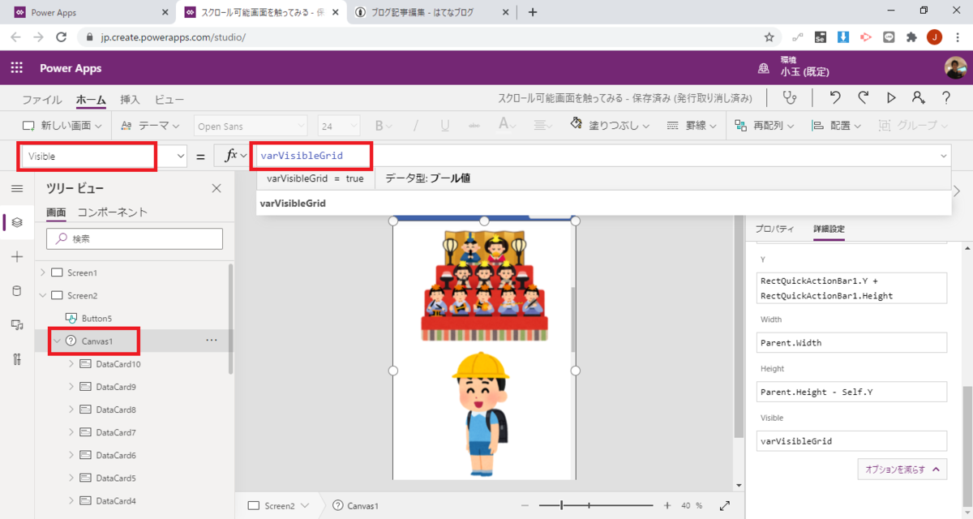
Task: Expand DataCard10 tree node
Action: (70, 364)
